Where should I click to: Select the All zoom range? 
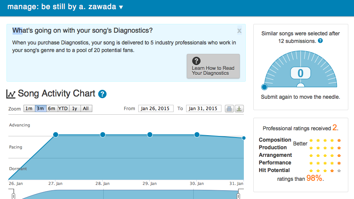pos(86,109)
